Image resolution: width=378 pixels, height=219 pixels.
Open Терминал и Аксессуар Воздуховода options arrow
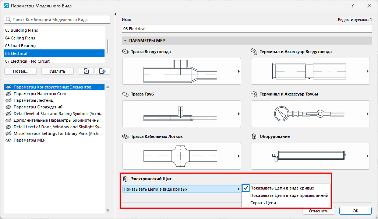(367, 72)
